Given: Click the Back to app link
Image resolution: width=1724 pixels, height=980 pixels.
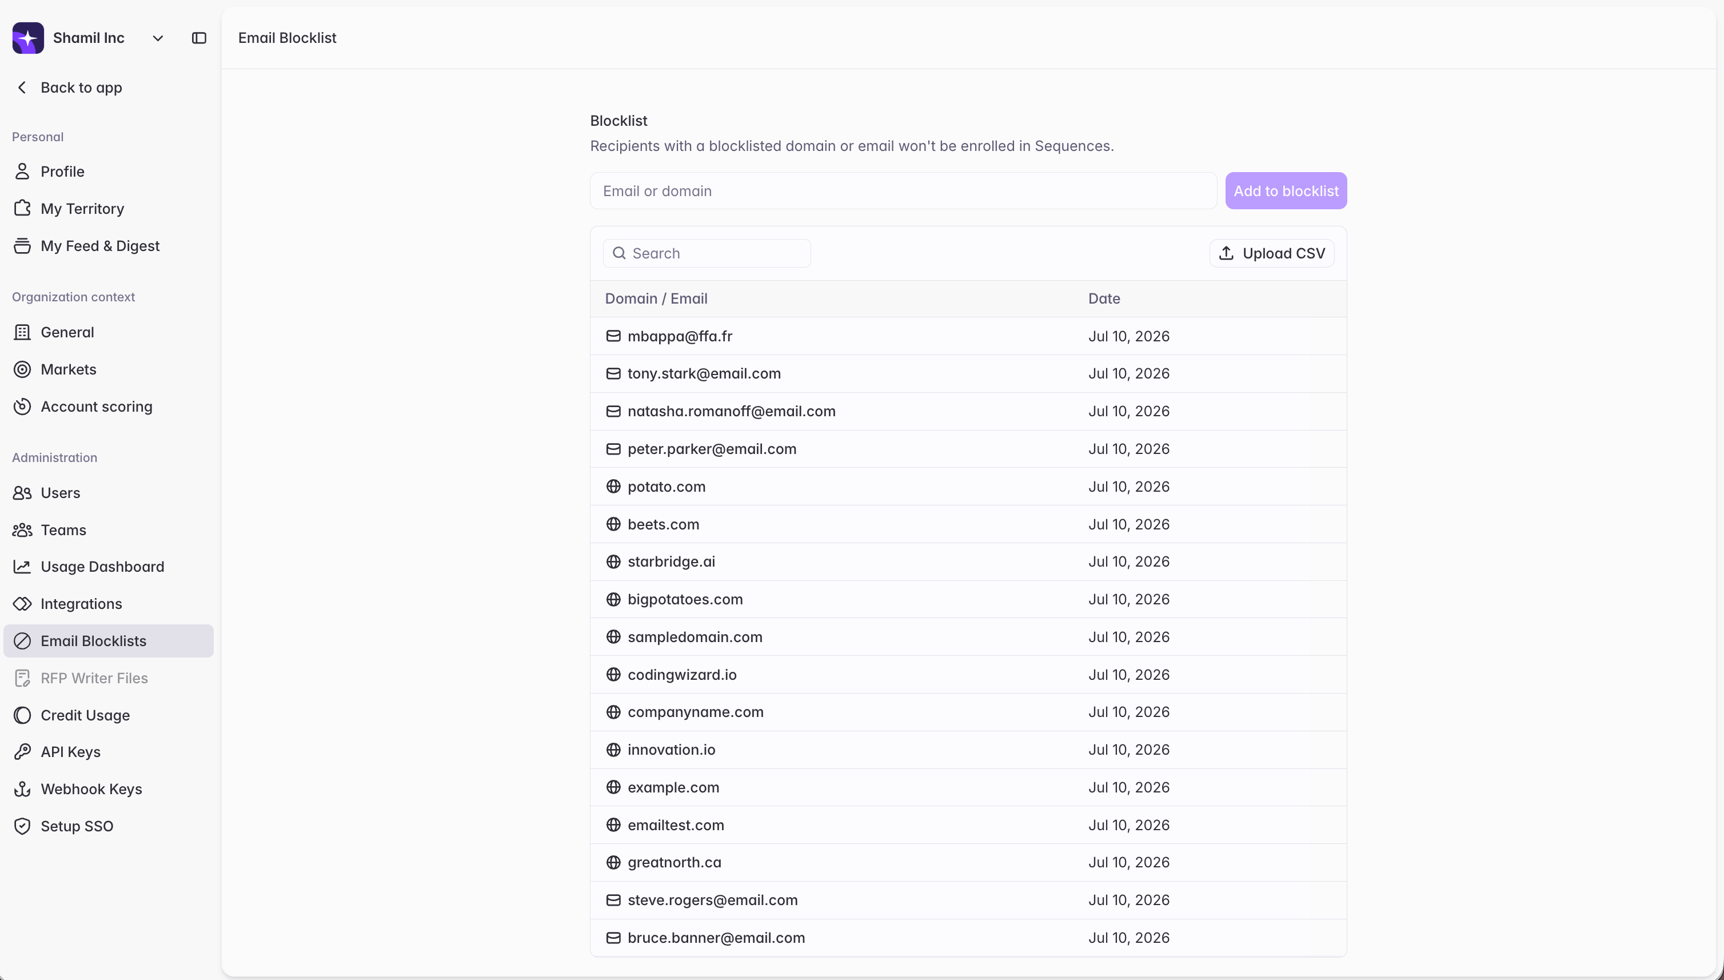Looking at the screenshot, I should [x=81, y=87].
